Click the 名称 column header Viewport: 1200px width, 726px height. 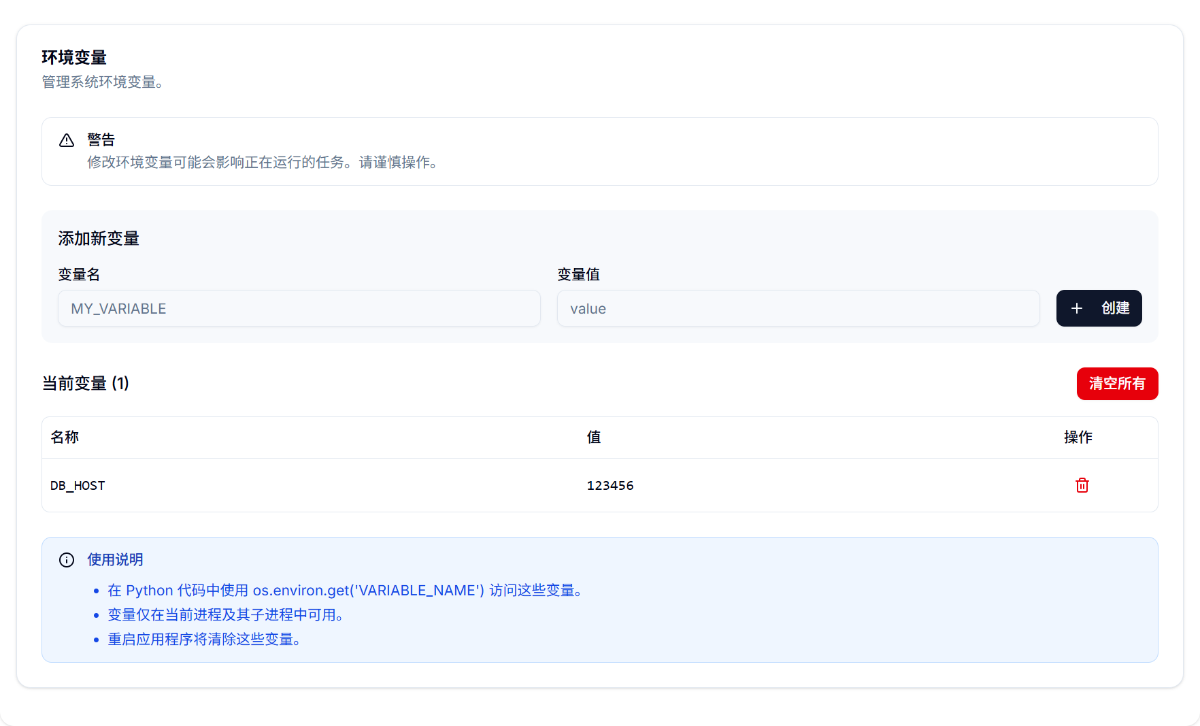click(x=65, y=438)
